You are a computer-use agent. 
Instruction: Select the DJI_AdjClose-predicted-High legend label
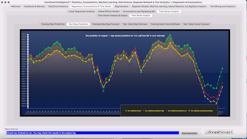[154, 111]
